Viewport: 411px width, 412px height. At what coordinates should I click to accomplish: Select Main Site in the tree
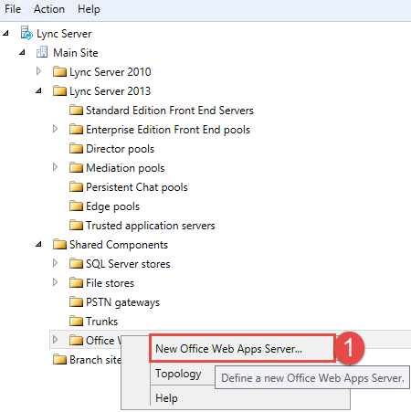76,53
